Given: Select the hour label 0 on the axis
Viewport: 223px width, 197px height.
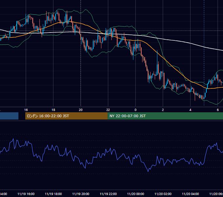Looking at the screenshot, I should click(135, 110).
